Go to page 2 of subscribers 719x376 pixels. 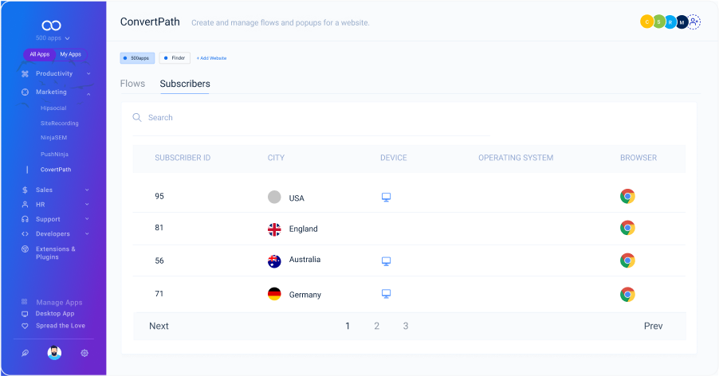376,326
